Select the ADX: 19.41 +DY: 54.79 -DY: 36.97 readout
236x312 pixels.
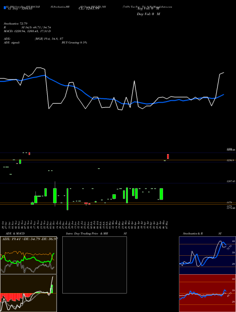[30, 239]
